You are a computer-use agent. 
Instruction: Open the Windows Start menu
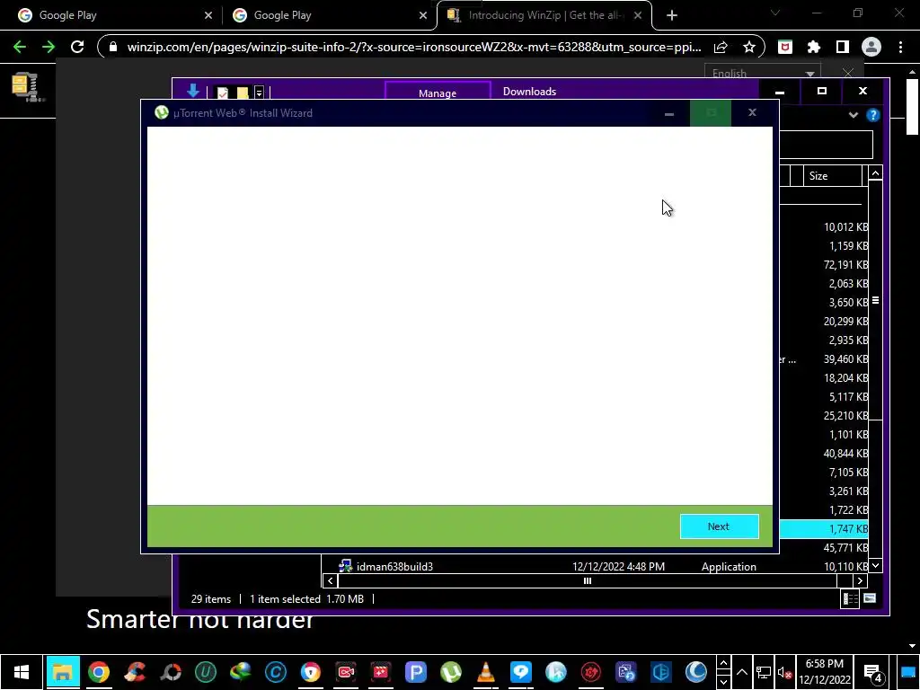[x=22, y=672]
